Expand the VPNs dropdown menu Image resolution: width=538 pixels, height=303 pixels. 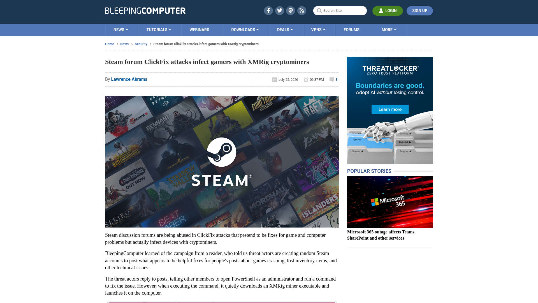pyautogui.click(x=318, y=30)
